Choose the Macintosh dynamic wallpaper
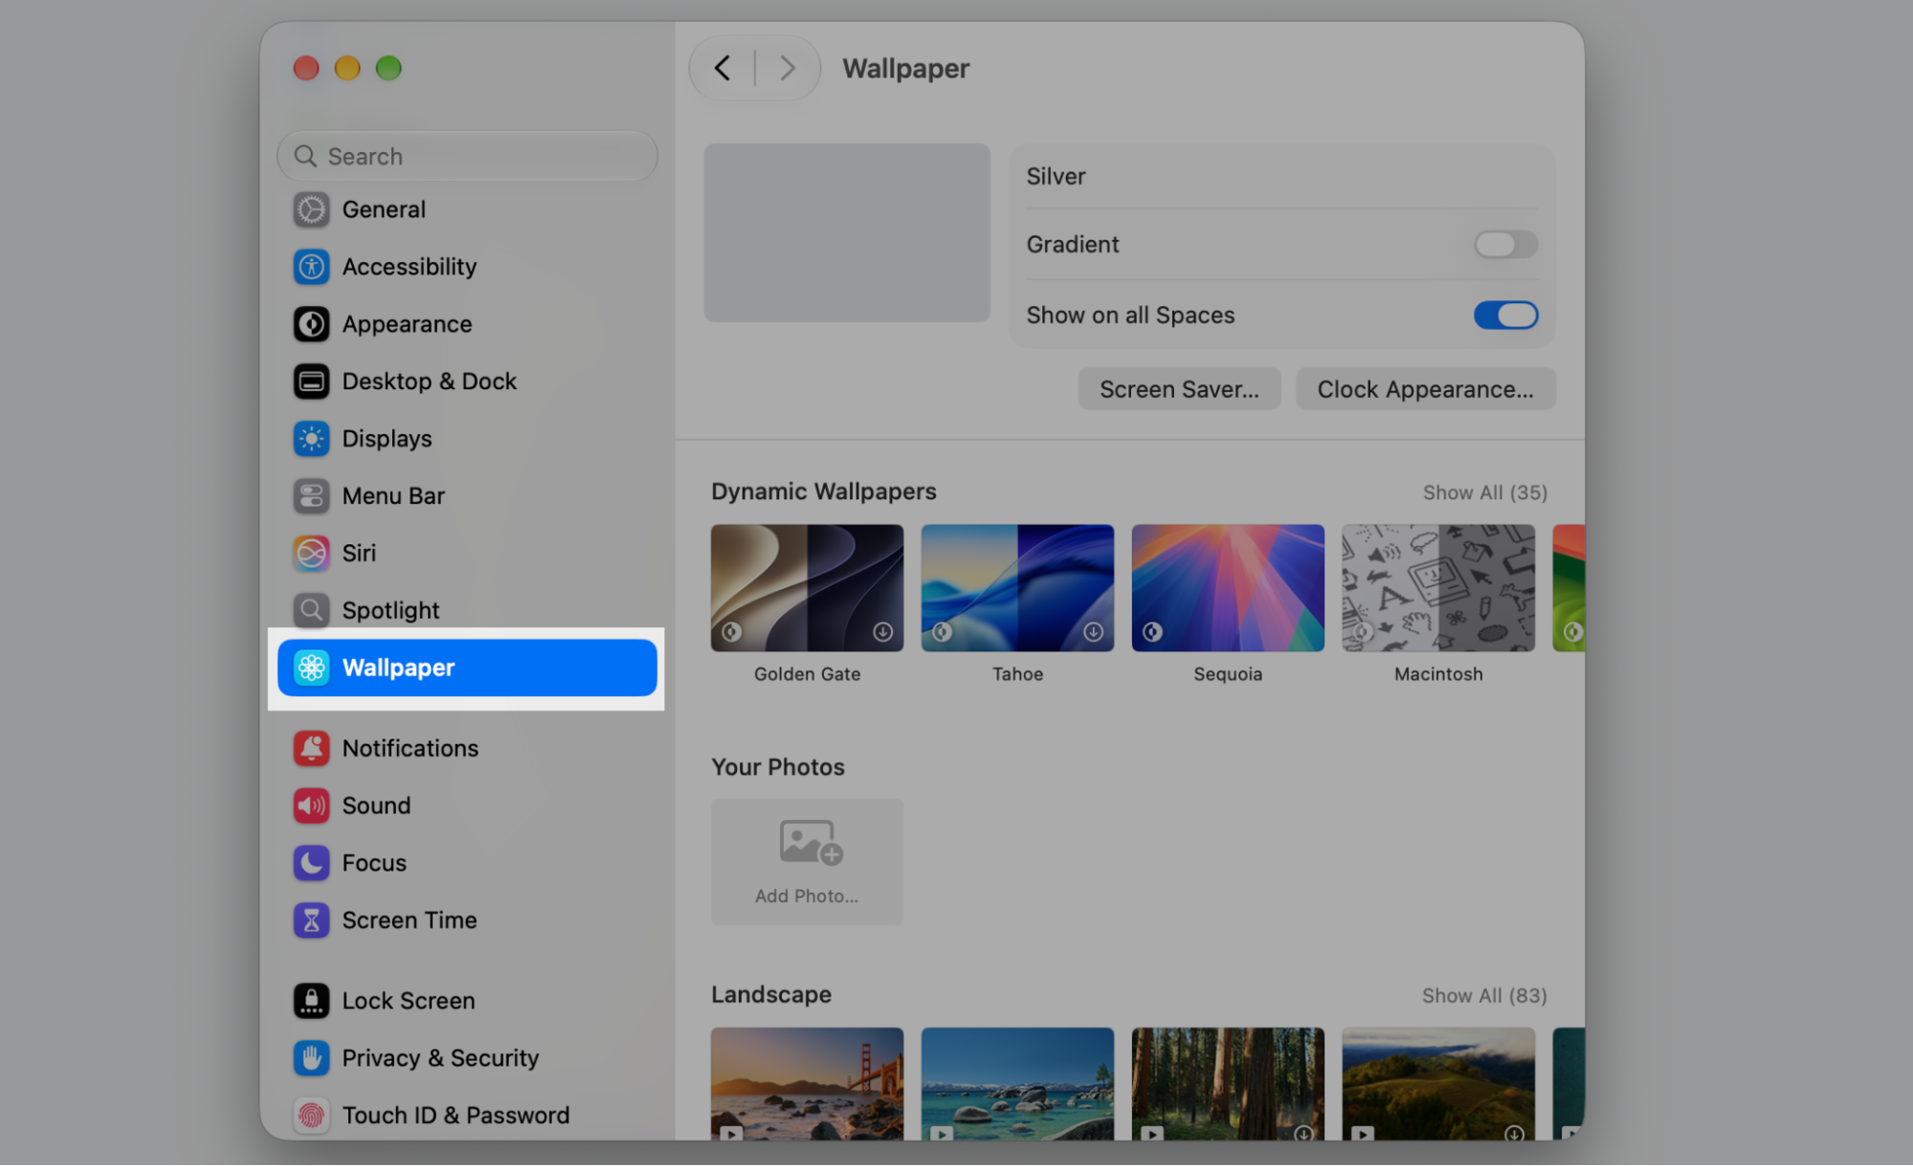 1438,588
